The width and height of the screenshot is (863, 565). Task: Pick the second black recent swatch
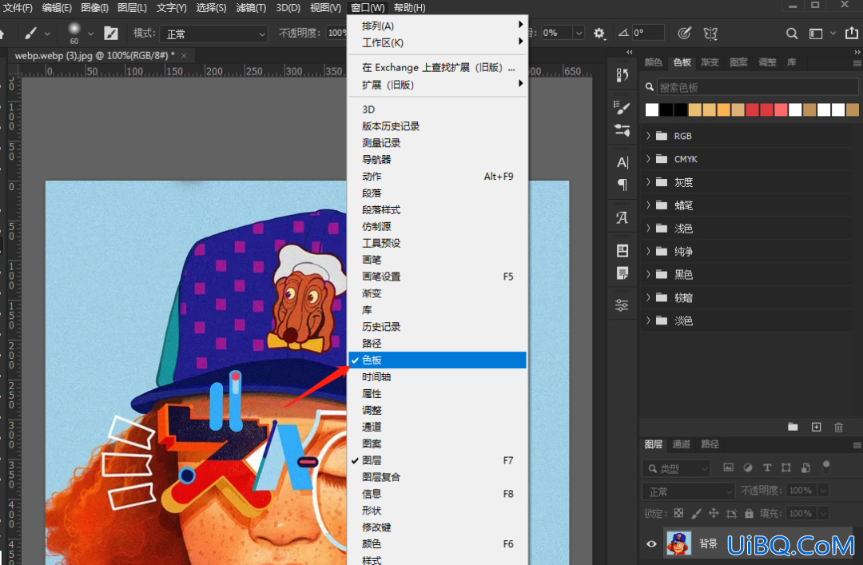click(x=680, y=109)
